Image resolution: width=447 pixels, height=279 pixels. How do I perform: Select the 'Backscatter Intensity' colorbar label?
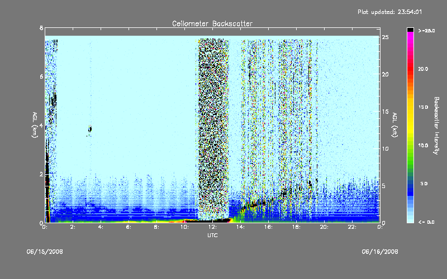point(436,126)
